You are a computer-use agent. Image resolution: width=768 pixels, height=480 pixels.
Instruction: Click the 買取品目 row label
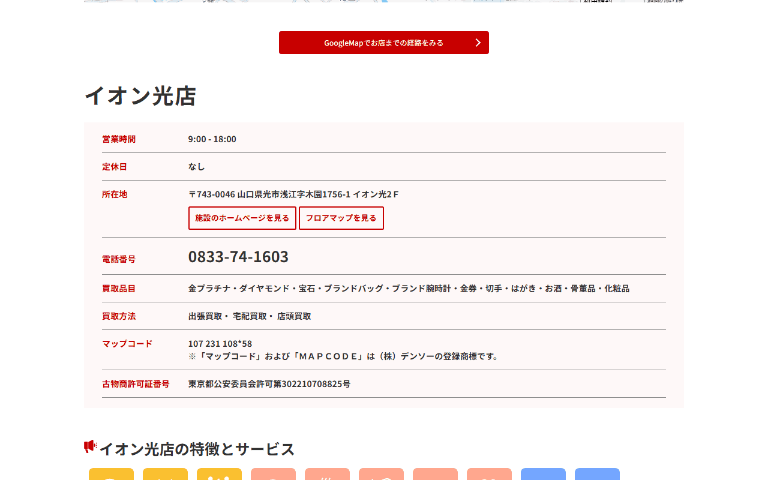119,289
